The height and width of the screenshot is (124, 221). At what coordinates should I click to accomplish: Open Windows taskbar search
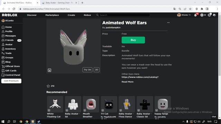[x=9, y=122]
